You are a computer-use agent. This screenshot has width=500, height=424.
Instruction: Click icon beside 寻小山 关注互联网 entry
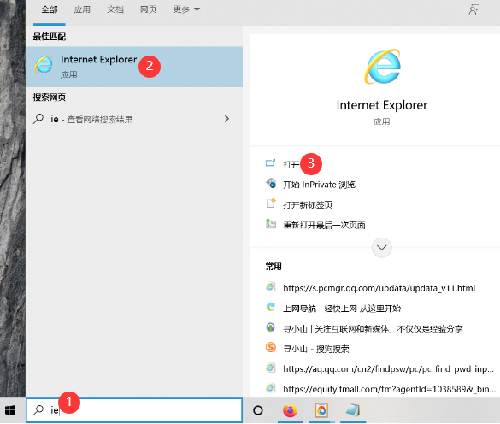[270, 327]
